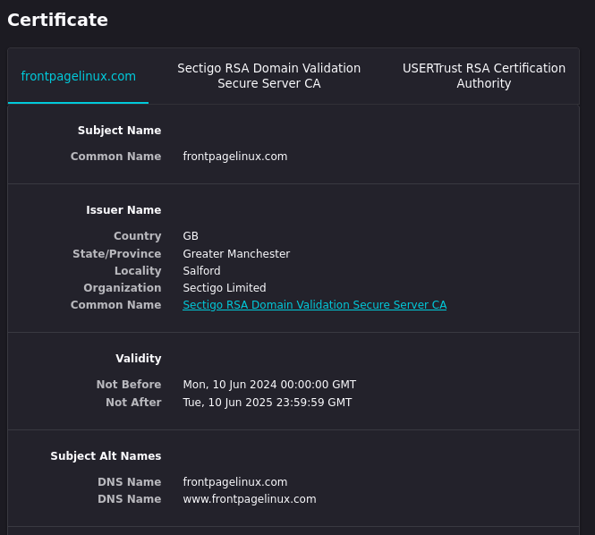Click the Not Before date value

269,385
